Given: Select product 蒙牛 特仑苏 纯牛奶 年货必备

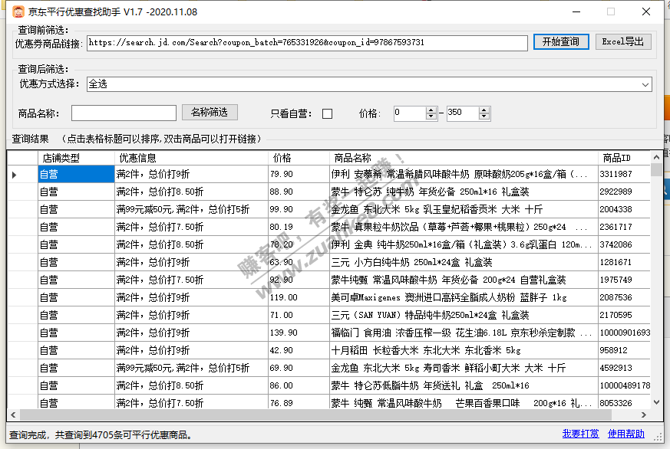Looking at the screenshot, I should click(x=464, y=192).
